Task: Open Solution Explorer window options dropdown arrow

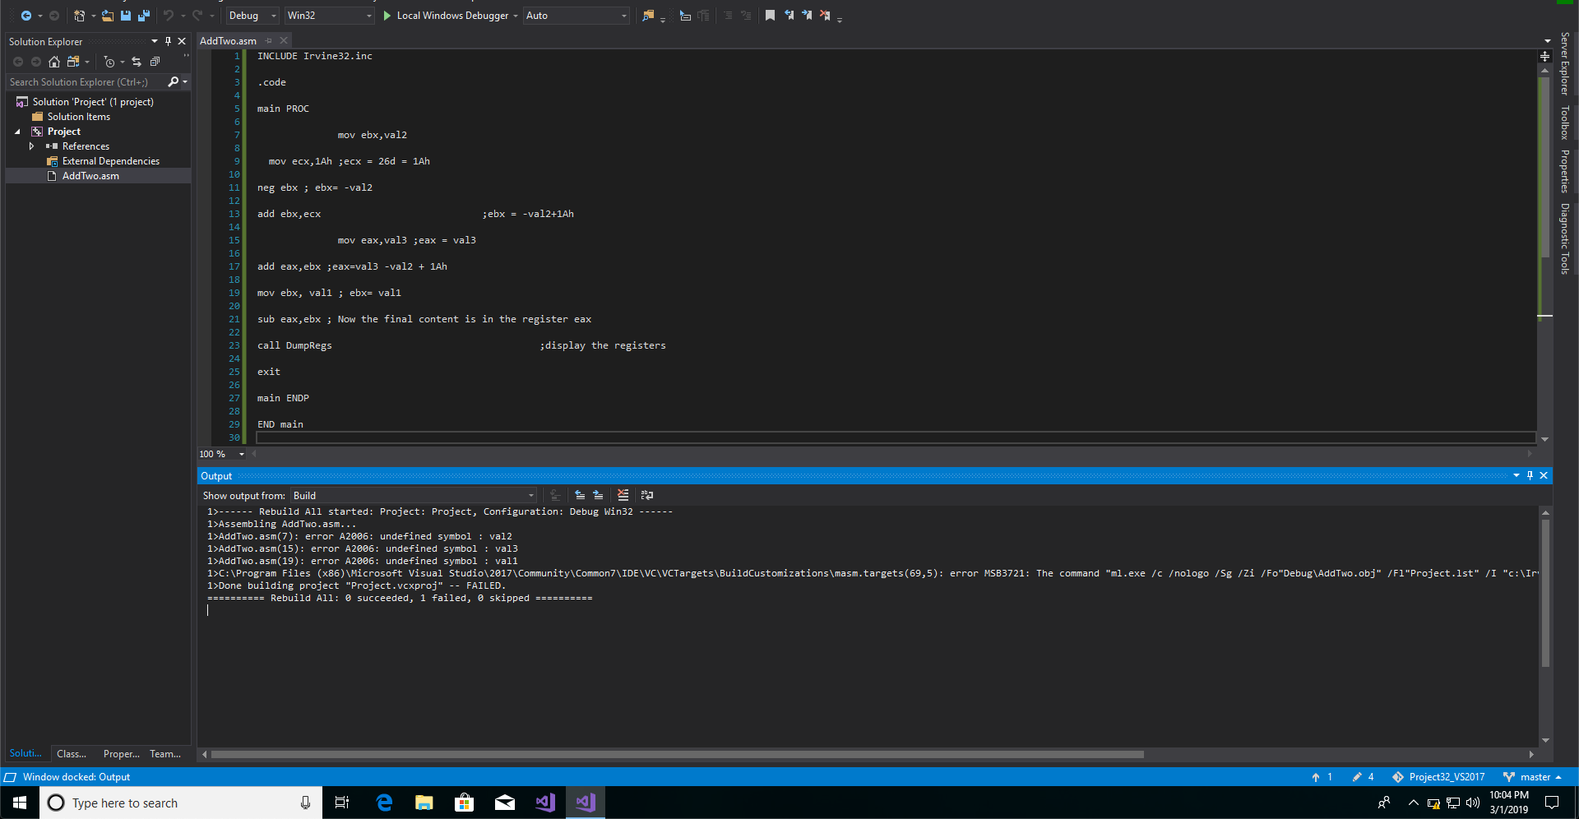Action: [x=155, y=41]
